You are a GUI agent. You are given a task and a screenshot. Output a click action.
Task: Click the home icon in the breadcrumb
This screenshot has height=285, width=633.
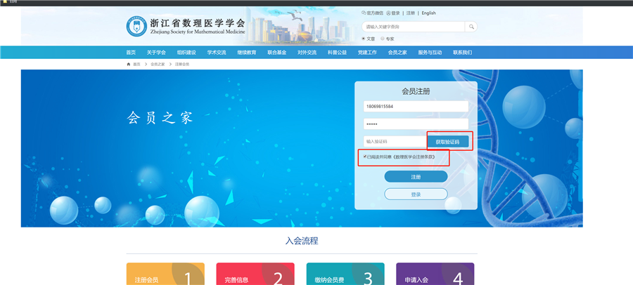click(x=128, y=64)
